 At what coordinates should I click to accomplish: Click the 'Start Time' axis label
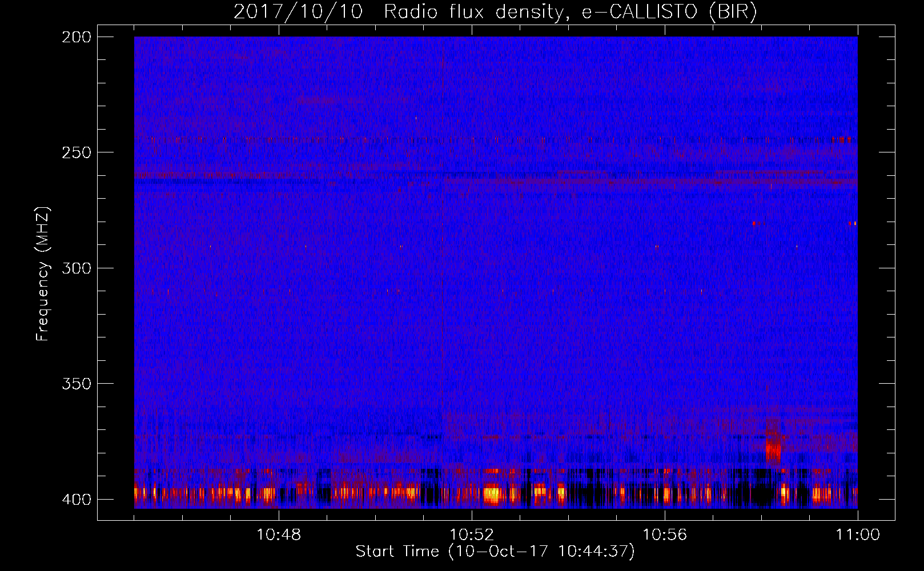[x=495, y=552]
